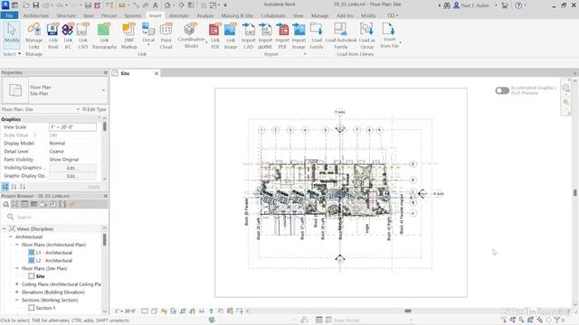Click the Text tool in quick access toolbar
The width and height of the screenshot is (579, 325).
[155, 5]
